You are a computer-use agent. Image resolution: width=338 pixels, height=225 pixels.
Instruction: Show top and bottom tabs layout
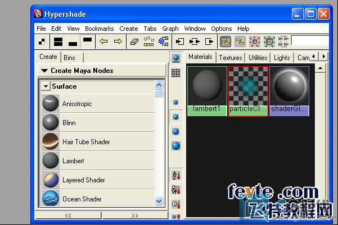(x=58, y=42)
